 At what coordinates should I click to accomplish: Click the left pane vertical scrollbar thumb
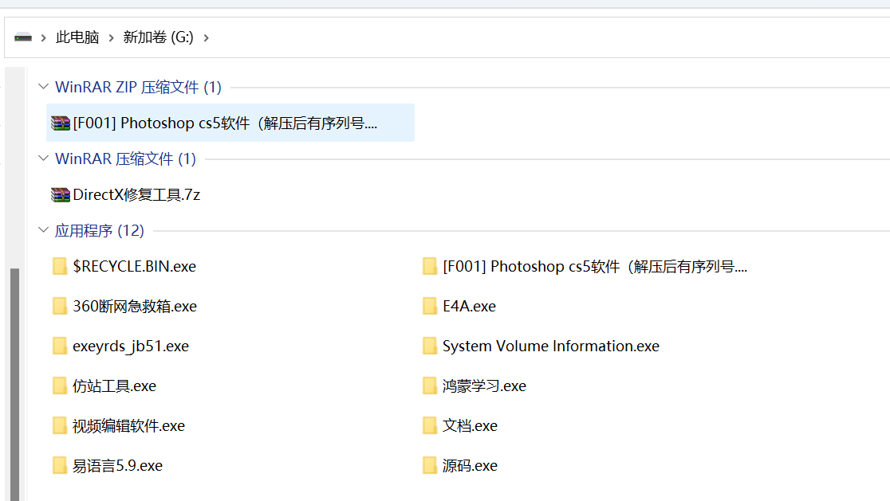(x=15, y=384)
